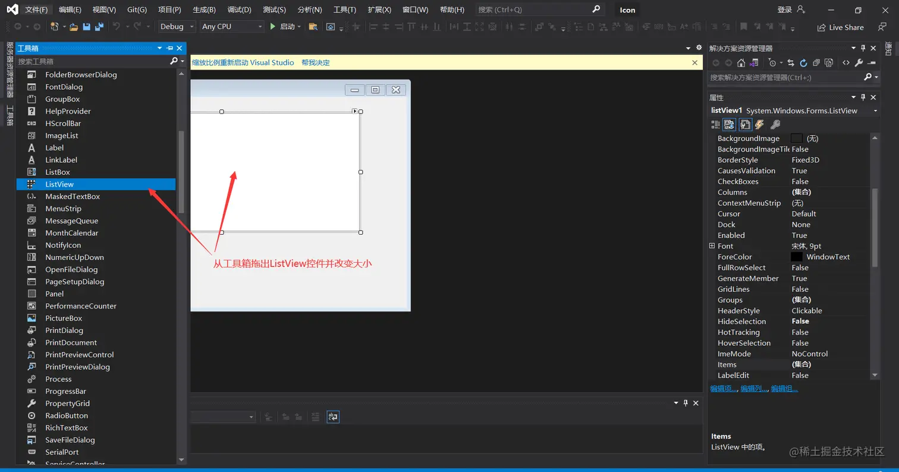The width and height of the screenshot is (899, 472).
Task: Click the New Project toolbar icon
Action: click(55, 27)
